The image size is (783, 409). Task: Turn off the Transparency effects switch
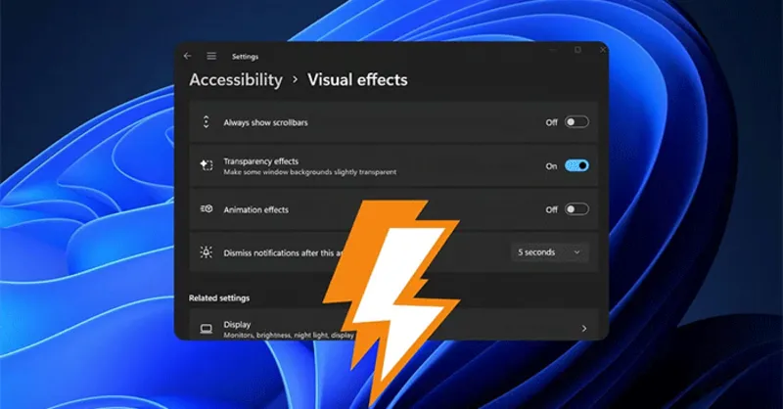[576, 165]
